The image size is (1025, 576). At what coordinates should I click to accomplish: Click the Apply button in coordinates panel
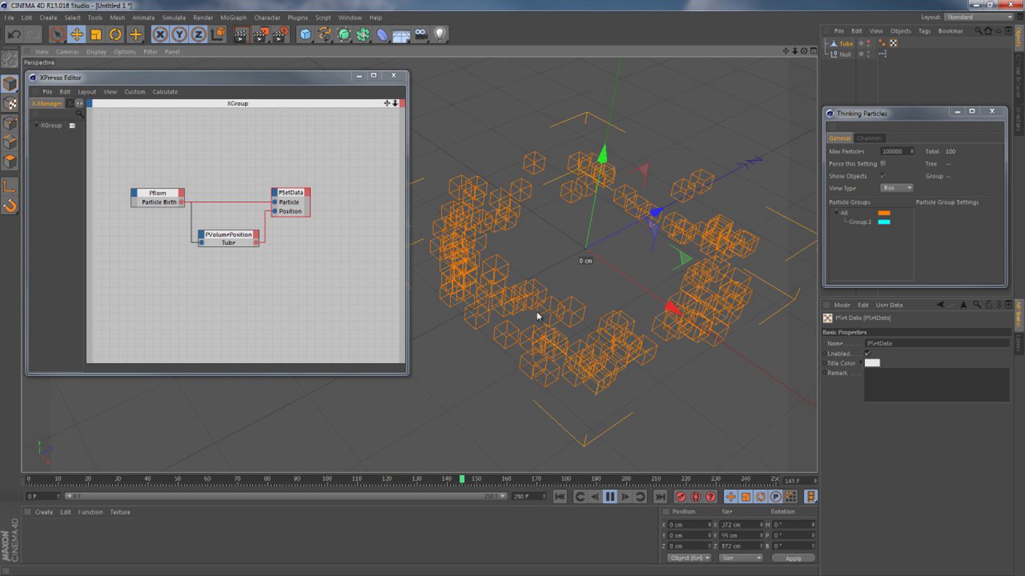[794, 558]
